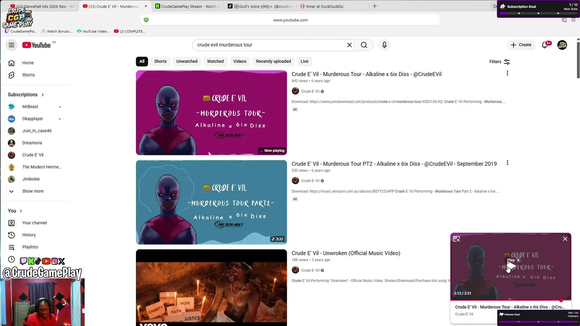Expand the You section
The height and width of the screenshot is (326, 580).
tap(15, 211)
